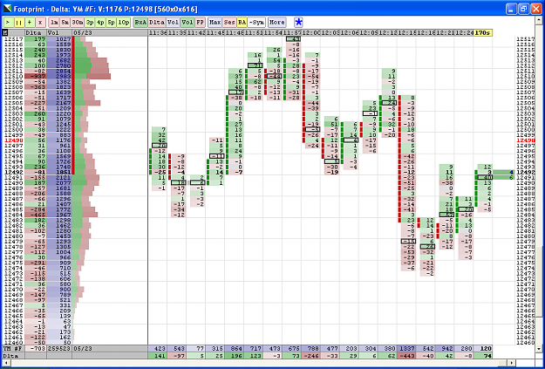Click the -703 total delta cell
545x369 pixels.
35,348
